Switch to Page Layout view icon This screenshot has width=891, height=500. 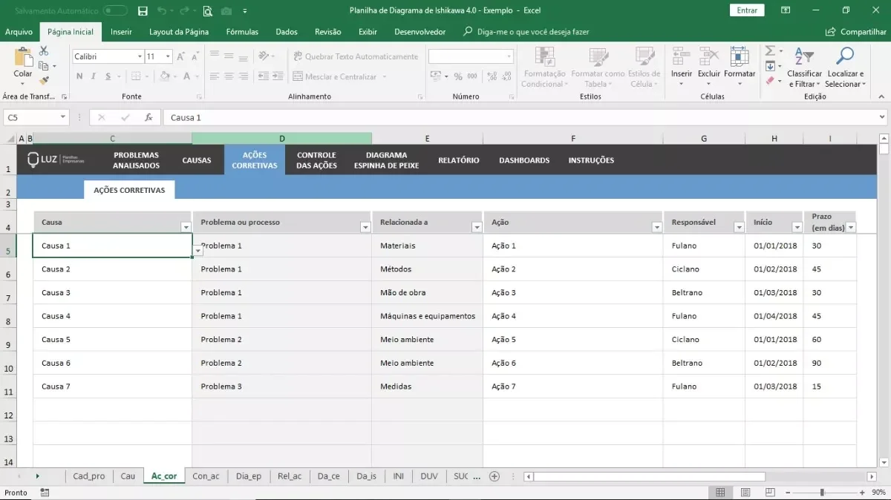[745, 493]
